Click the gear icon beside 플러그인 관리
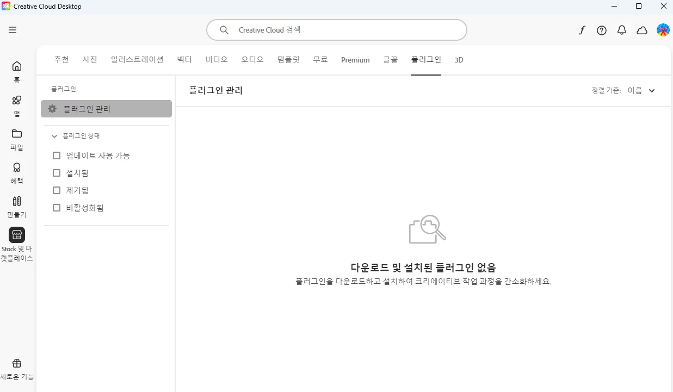This screenshot has height=392, width=673. tap(52, 109)
